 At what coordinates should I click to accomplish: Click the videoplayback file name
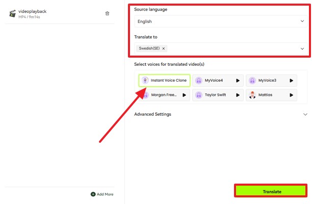click(32, 11)
